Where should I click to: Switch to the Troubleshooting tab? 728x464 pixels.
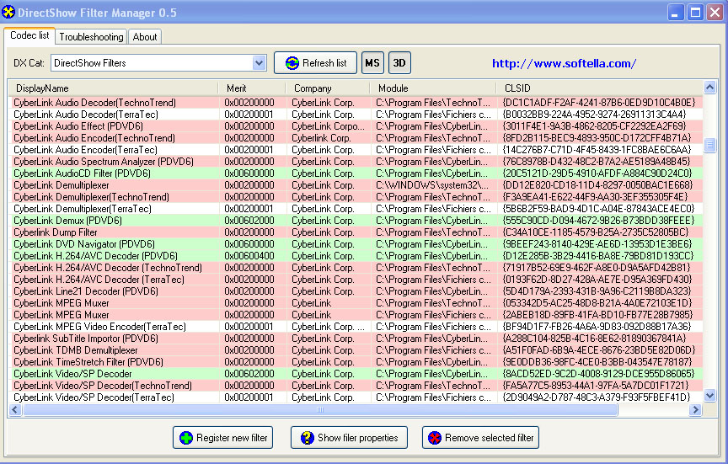91,37
